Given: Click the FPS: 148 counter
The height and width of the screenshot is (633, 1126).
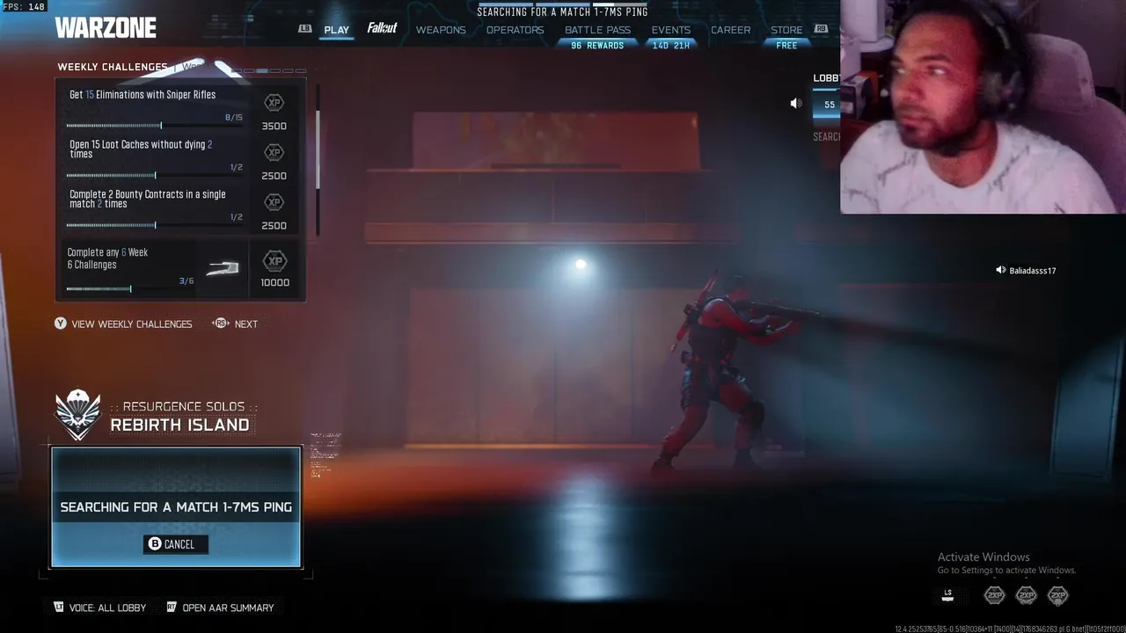Looking at the screenshot, I should tap(24, 6).
